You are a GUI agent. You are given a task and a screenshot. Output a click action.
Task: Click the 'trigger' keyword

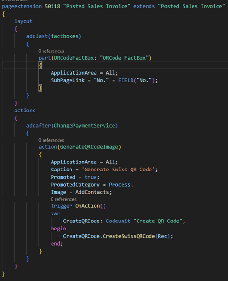(61, 206)
